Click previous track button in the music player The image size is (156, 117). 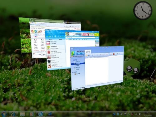click(52, 36)
